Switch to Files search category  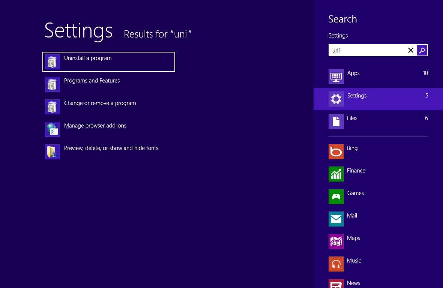378,121
